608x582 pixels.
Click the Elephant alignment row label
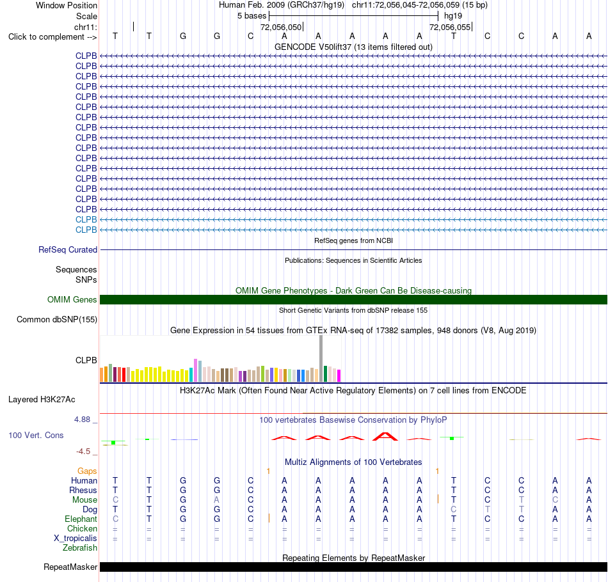point(81,519)
